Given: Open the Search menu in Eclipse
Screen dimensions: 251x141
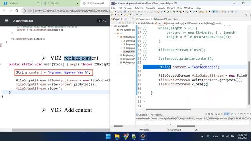Looking at the screenshot, I should tap(161, 8).
